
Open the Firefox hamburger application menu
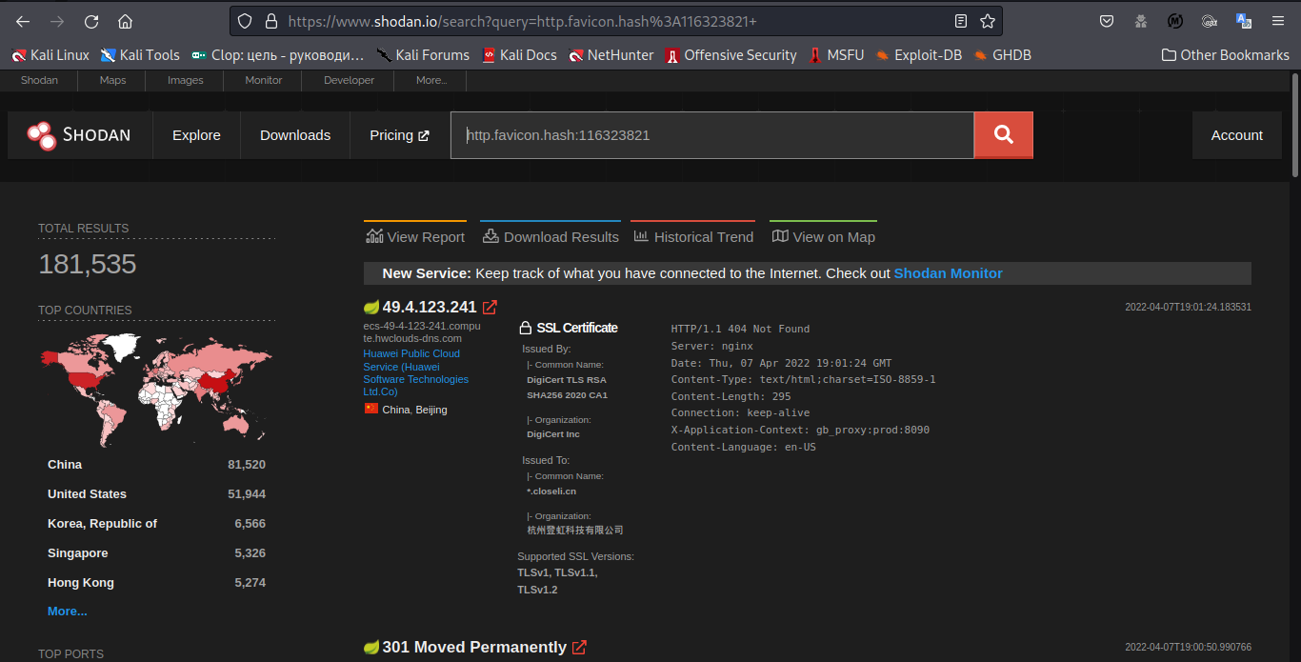[x=1278, y=21]
